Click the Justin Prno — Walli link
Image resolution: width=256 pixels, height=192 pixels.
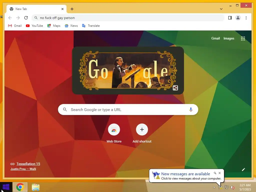click(x=23, y=169)
